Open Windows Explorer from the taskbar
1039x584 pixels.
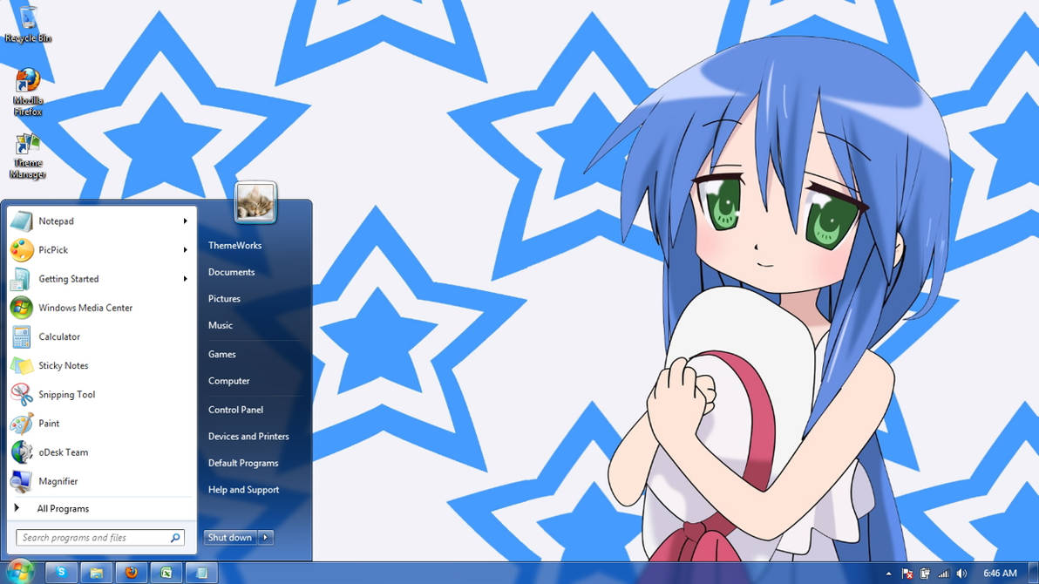coord(96,573)
